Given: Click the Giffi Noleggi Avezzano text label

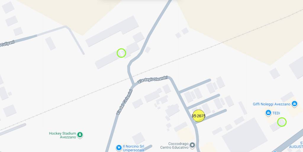Looking at the screenshot, I should pos(272,104).
